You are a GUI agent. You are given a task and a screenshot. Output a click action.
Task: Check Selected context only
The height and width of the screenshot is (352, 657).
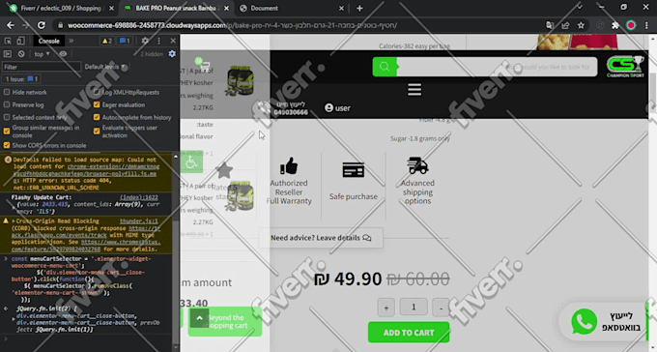pos(7,117)
